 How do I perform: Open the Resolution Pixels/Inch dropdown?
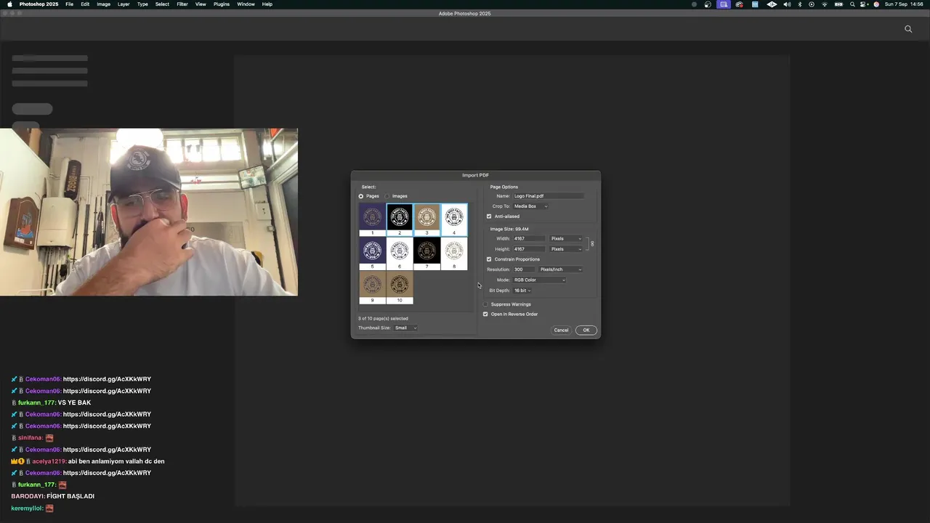click(x=560, y=269)
